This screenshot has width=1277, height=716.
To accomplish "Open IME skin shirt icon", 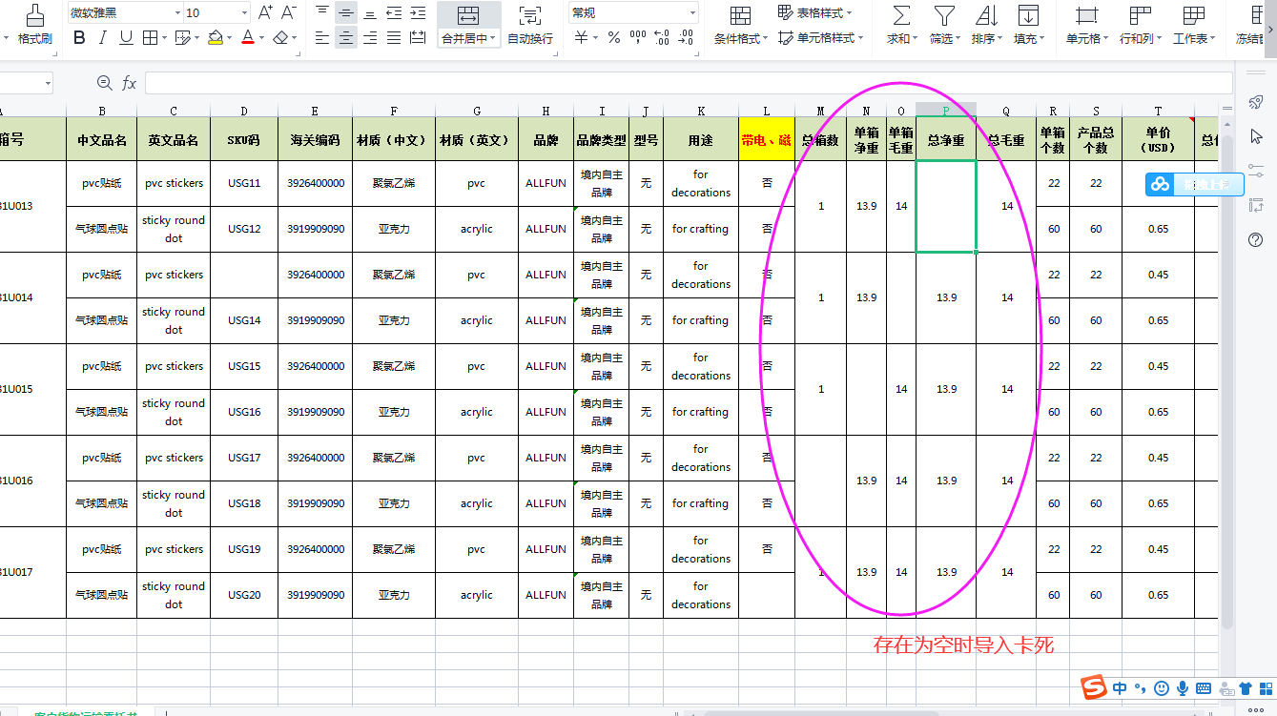I will click(x=1246, y=687).
